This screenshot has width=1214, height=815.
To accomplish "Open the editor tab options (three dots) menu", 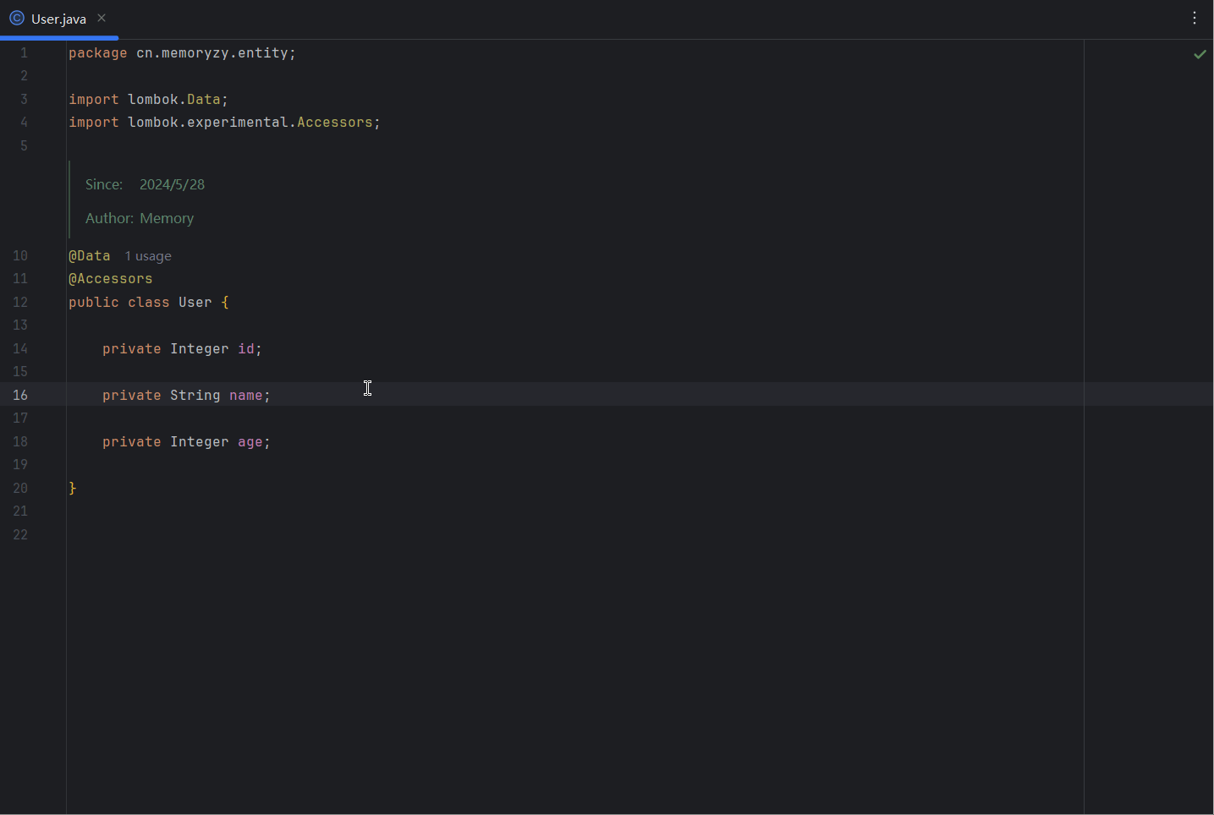I will tap(1195, 18).
